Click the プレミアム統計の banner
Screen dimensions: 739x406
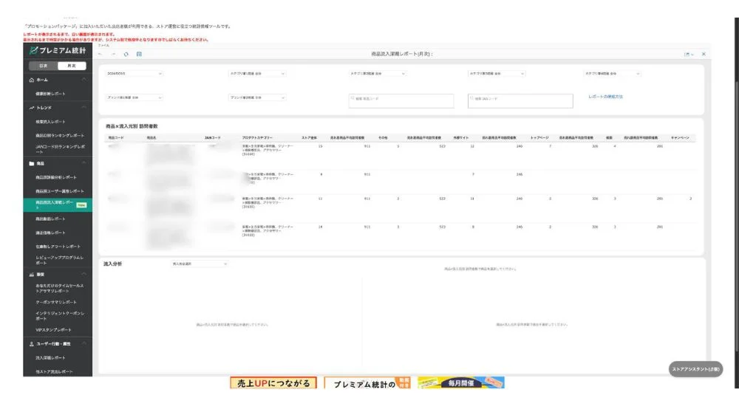point(367,383)
